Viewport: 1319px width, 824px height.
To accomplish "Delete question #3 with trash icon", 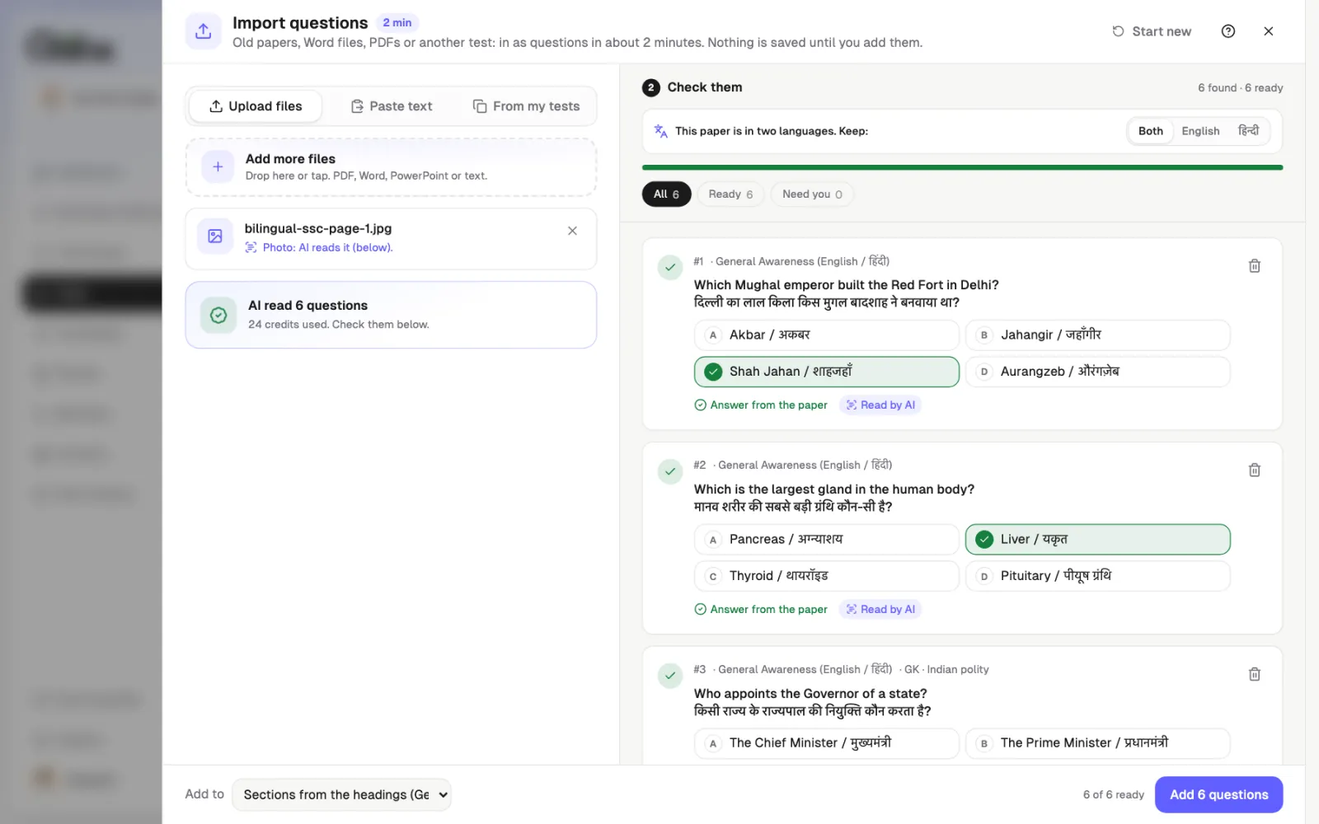I will [1255, 674].
